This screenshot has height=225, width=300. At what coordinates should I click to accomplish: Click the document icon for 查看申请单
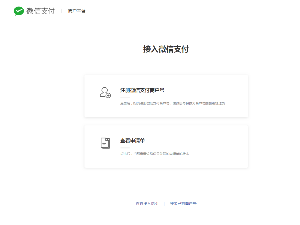pyautogui.click(x=105, y=143)
